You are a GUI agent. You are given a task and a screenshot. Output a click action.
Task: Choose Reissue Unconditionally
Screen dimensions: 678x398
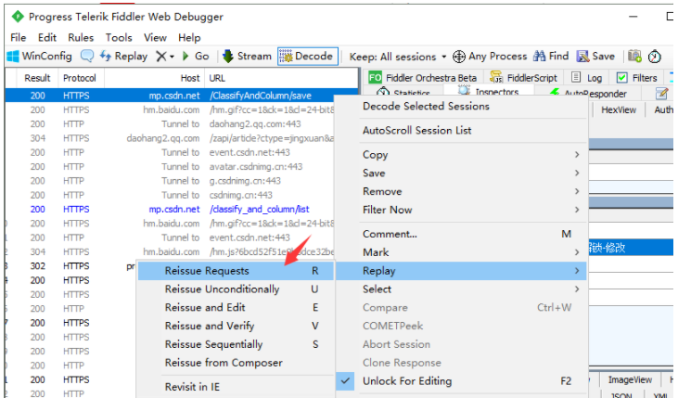[237, 289]
